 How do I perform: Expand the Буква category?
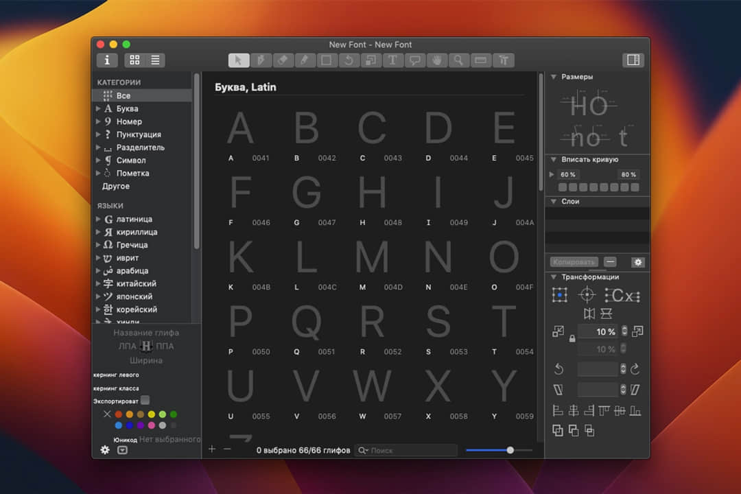(98, 108)
